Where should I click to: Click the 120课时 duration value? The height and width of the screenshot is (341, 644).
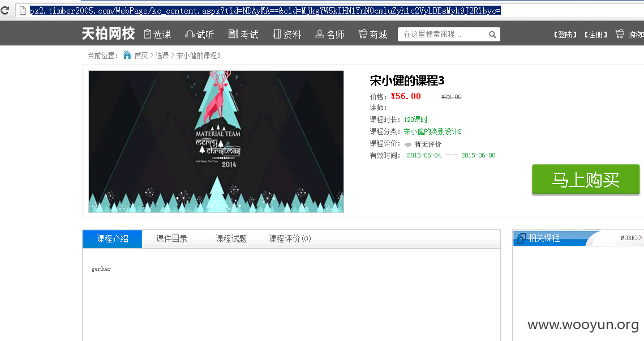pos(415,120)
